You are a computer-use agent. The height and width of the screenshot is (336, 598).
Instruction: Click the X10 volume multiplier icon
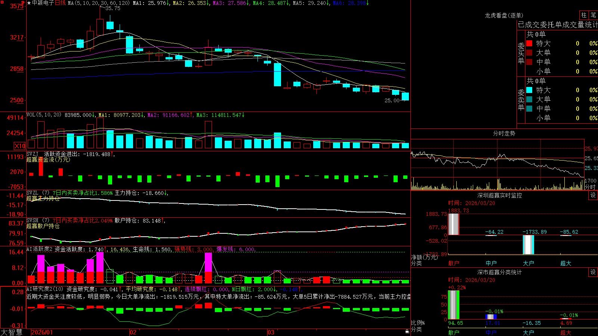20,146
